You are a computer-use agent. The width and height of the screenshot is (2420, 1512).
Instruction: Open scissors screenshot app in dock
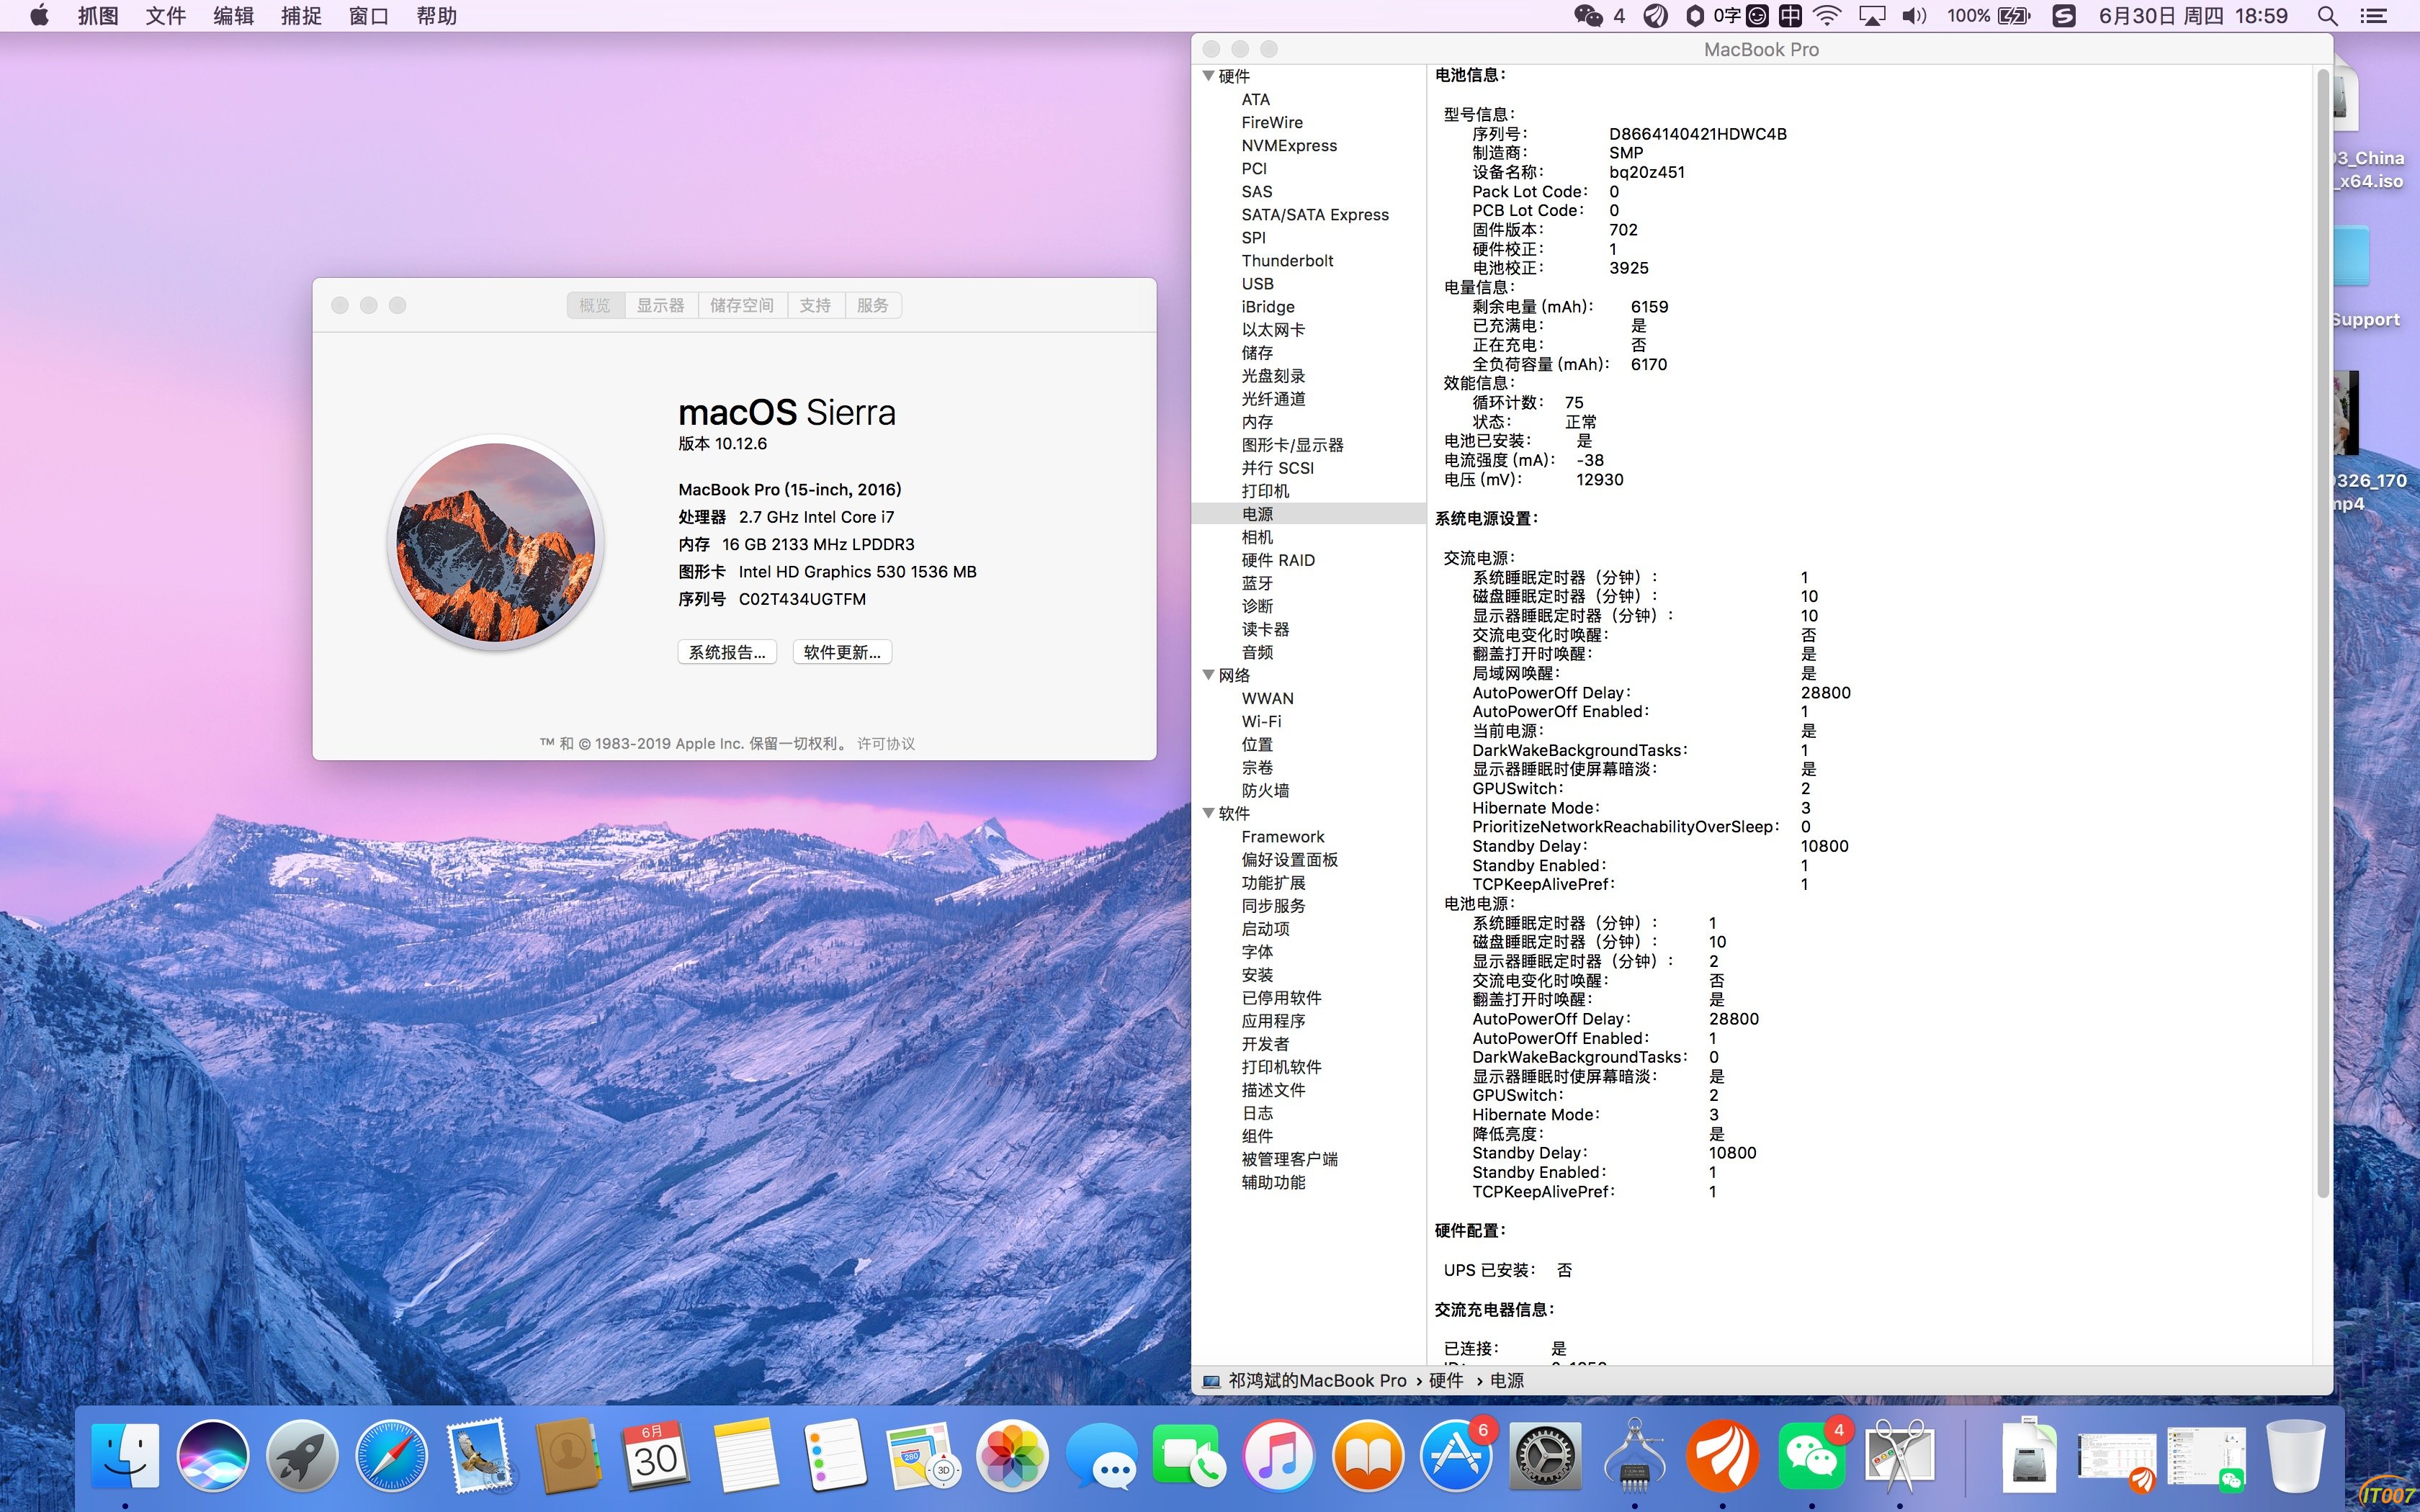pyautogui.click(x=1899, y=1455)
